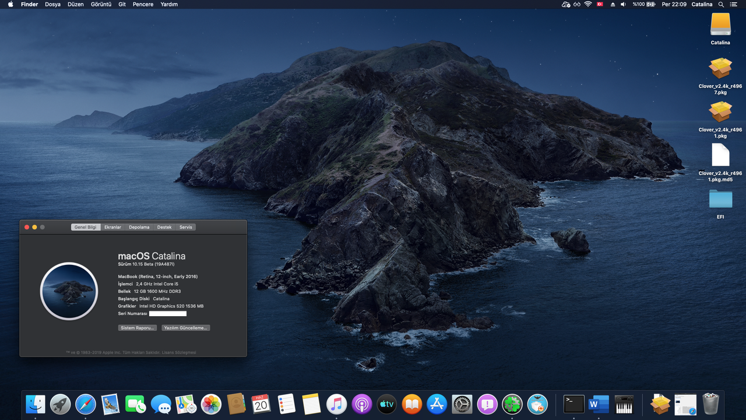The image size is (746, 420).
Task: Switch to Destek tab
Action: pos(164,227)
